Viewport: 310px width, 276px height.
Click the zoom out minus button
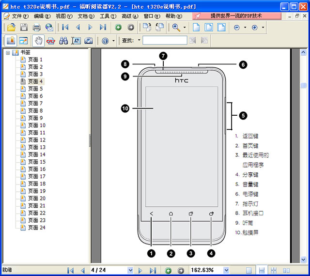[x=237, y=28]
